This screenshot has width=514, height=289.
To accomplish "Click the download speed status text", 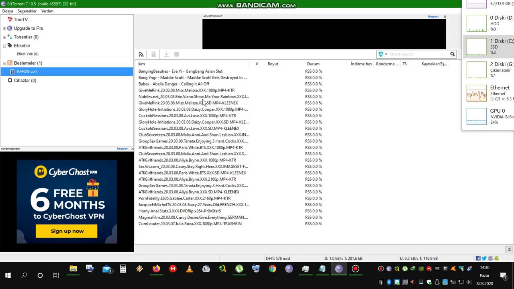I will 343,258.
